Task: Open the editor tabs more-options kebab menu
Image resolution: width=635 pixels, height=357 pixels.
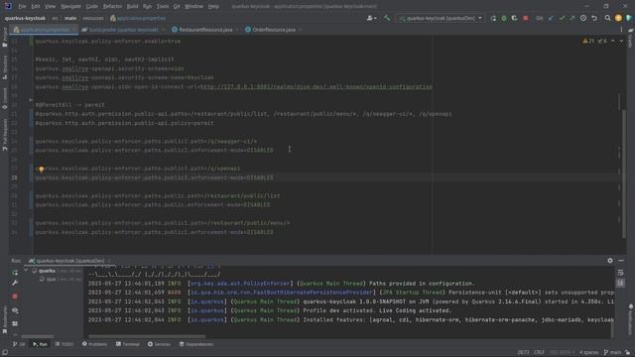Action: (x=621, y=30)
